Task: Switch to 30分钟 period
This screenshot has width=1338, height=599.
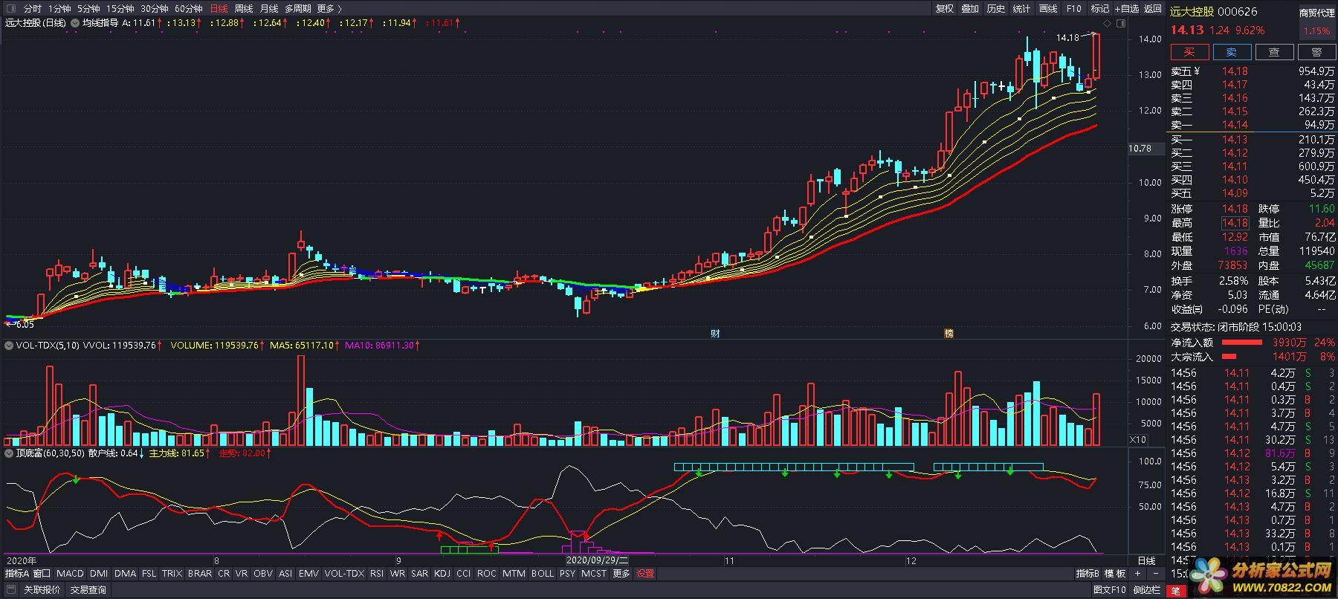Action: (155, 9)
